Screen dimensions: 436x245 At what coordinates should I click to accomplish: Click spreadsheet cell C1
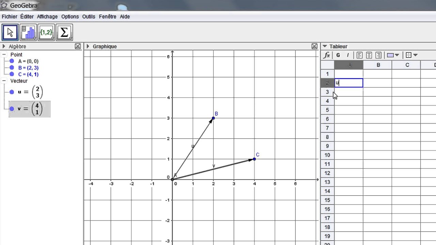coord(407,74)
